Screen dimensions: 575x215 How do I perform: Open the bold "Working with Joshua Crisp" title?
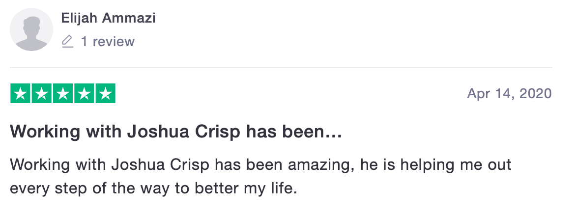point(175,132)
